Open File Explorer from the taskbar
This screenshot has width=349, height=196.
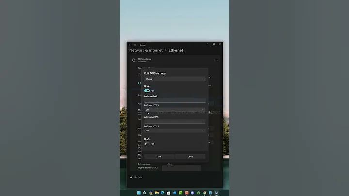tap(157, 193)
